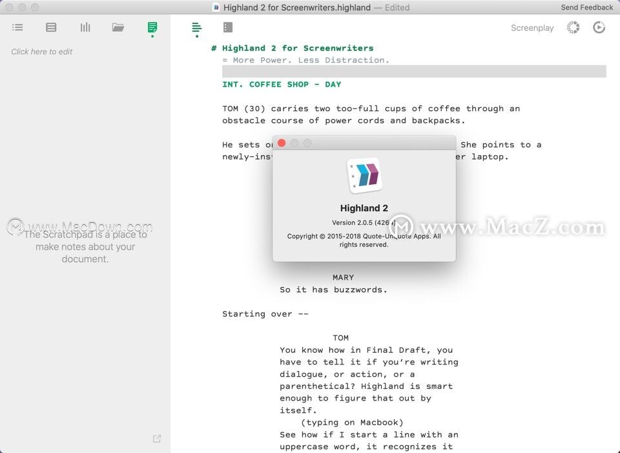Click the 'Copyright © 2015-2018 Quote-Unquote Apps' text

[x=364, y=240]
